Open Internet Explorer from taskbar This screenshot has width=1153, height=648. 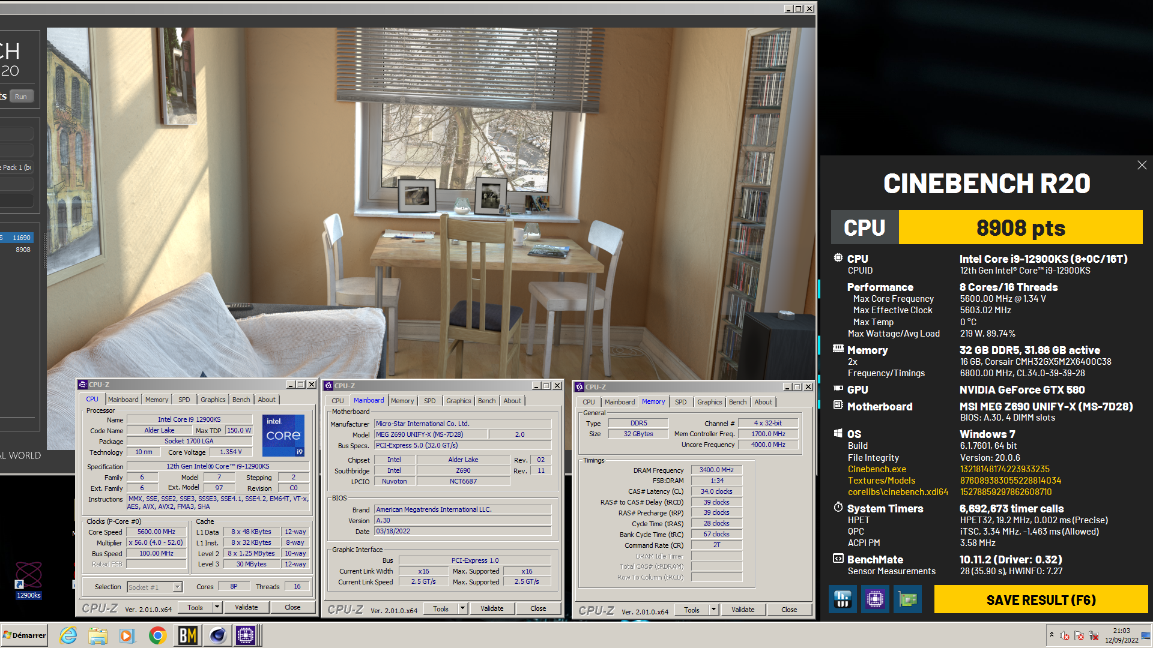(x=68, y=635)
